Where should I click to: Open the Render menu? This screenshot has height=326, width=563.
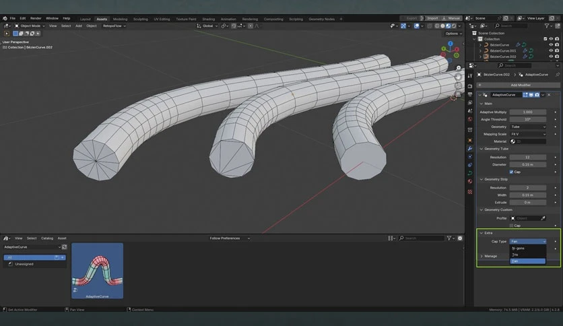tap(36, 18)
